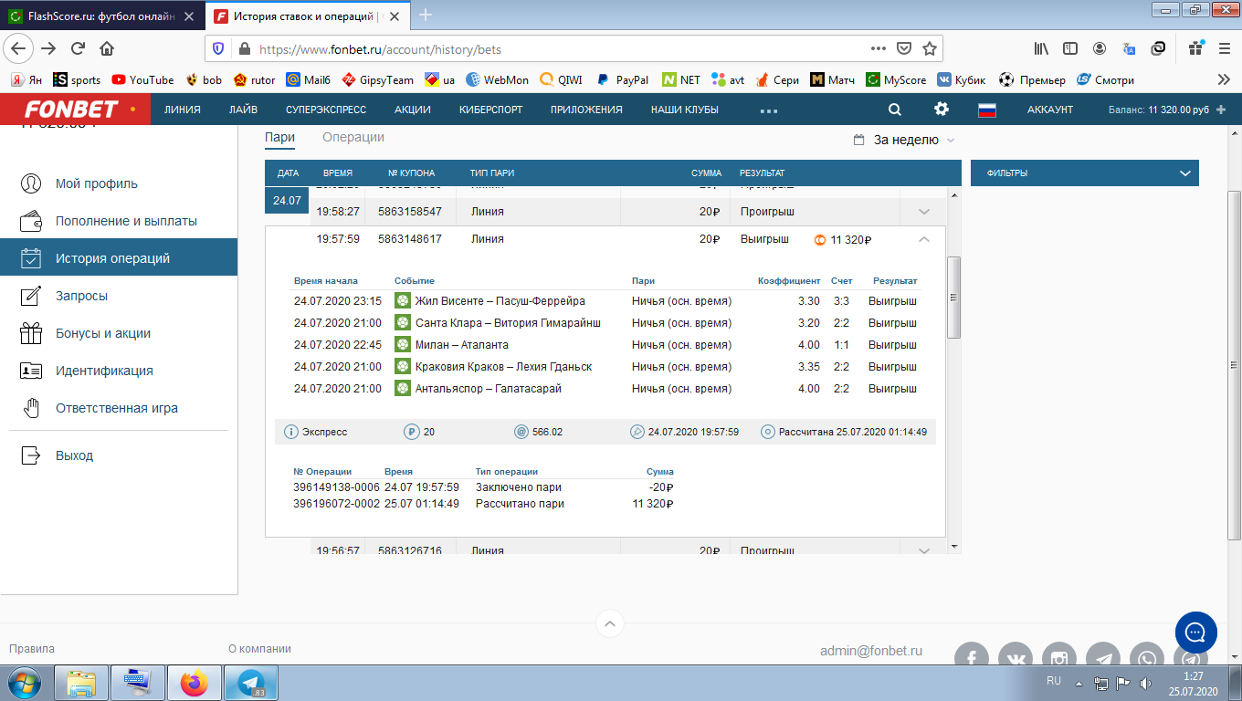
Task: Switch to the Операции tab
Action: click(353, 137)
